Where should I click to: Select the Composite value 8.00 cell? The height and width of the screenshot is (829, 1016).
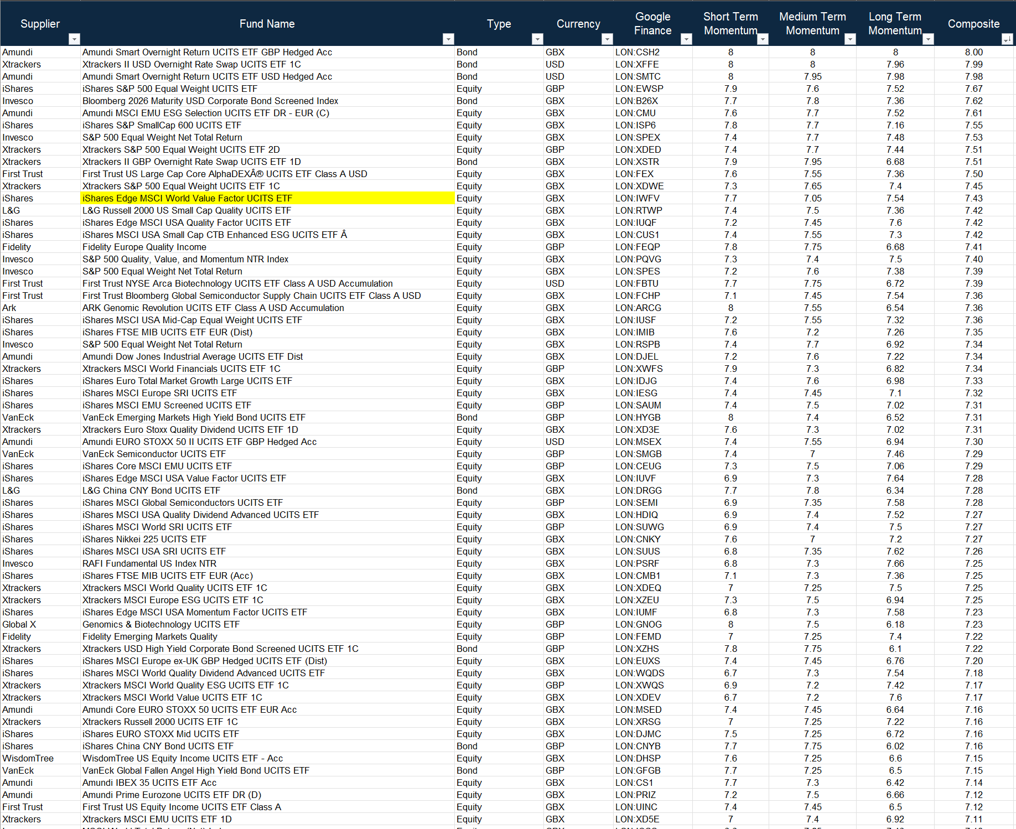click(x=974, y=52)
